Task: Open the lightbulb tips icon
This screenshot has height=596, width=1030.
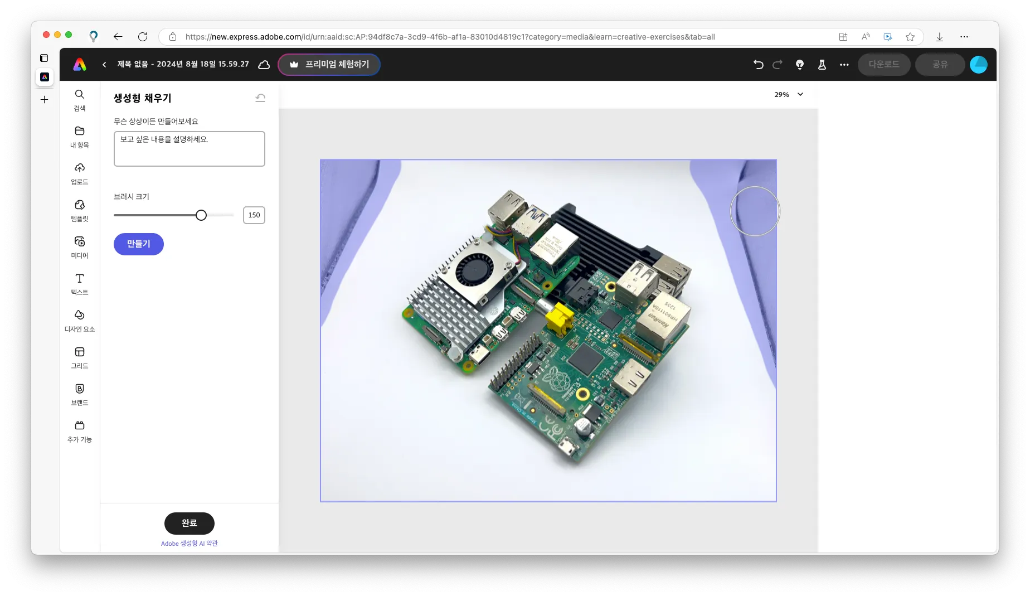Action: pyautogui.click(x=800, y=65)
